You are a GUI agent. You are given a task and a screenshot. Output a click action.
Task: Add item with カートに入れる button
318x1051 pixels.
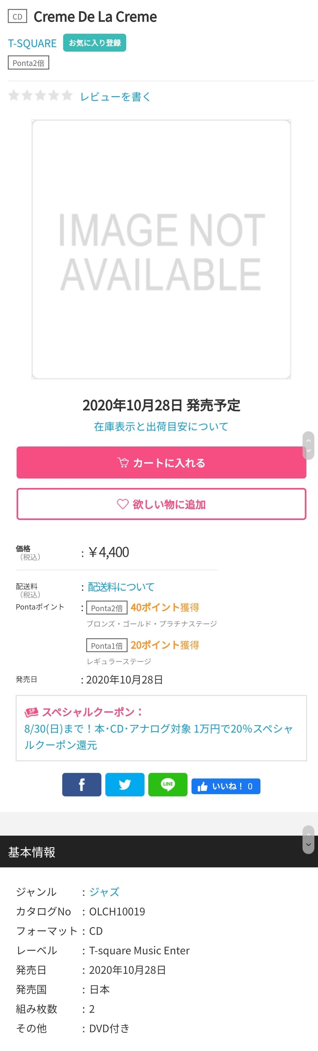click(161, 462)
